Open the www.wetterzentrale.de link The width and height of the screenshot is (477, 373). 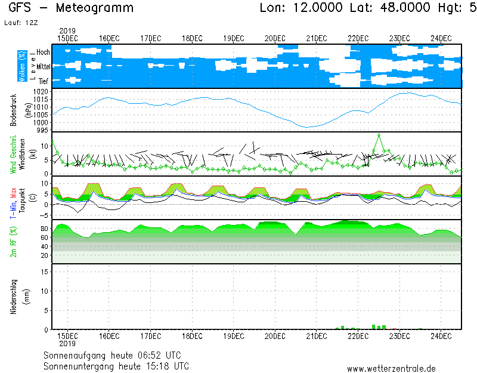pos(391,369)
